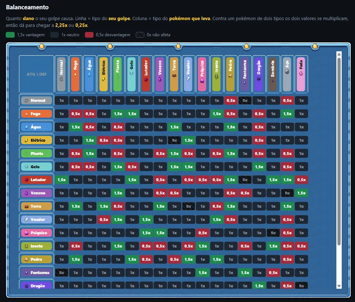The image size is (355, 302).
Task: Click the 0,5x cell for Normal versus Pedra
Action: (231, 100)
